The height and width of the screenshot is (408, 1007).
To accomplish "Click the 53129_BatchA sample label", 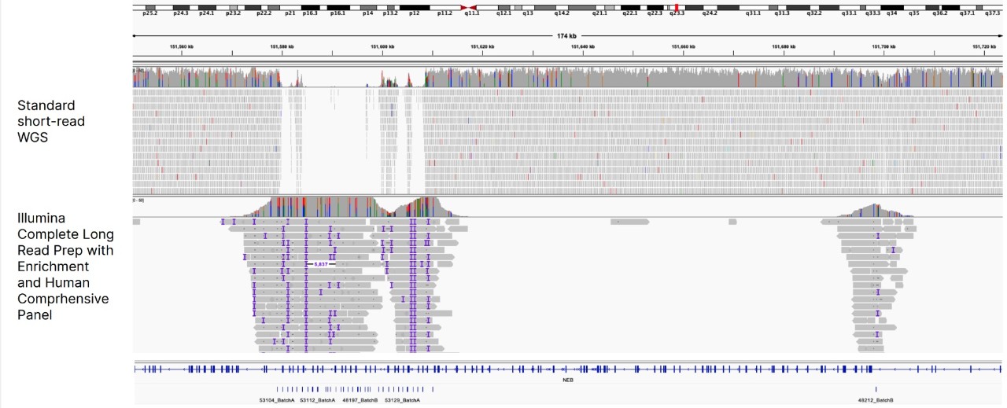I will click(x=402, y=400).
